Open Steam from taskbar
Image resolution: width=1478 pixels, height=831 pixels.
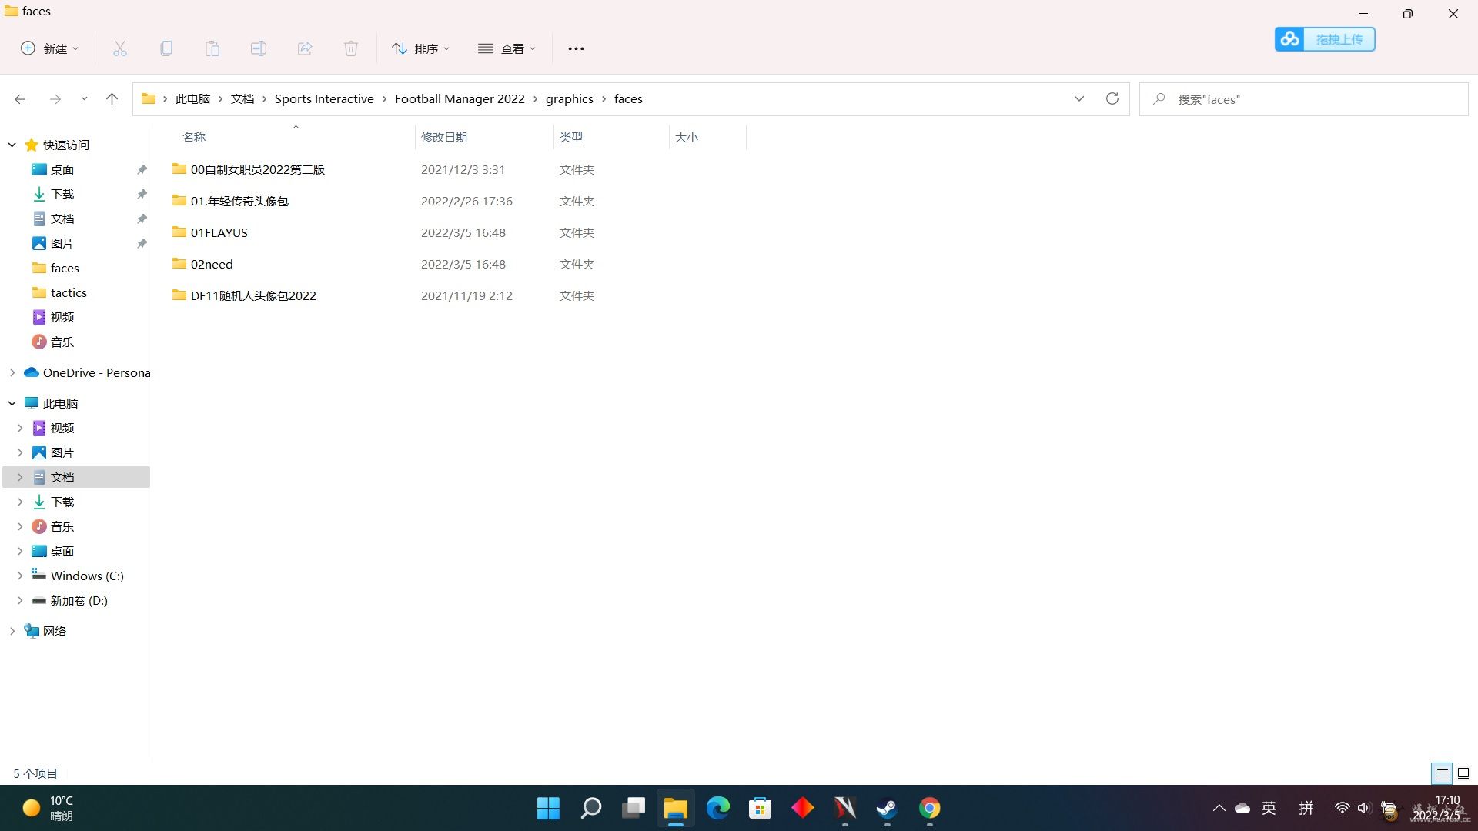[x=887, y=808]
